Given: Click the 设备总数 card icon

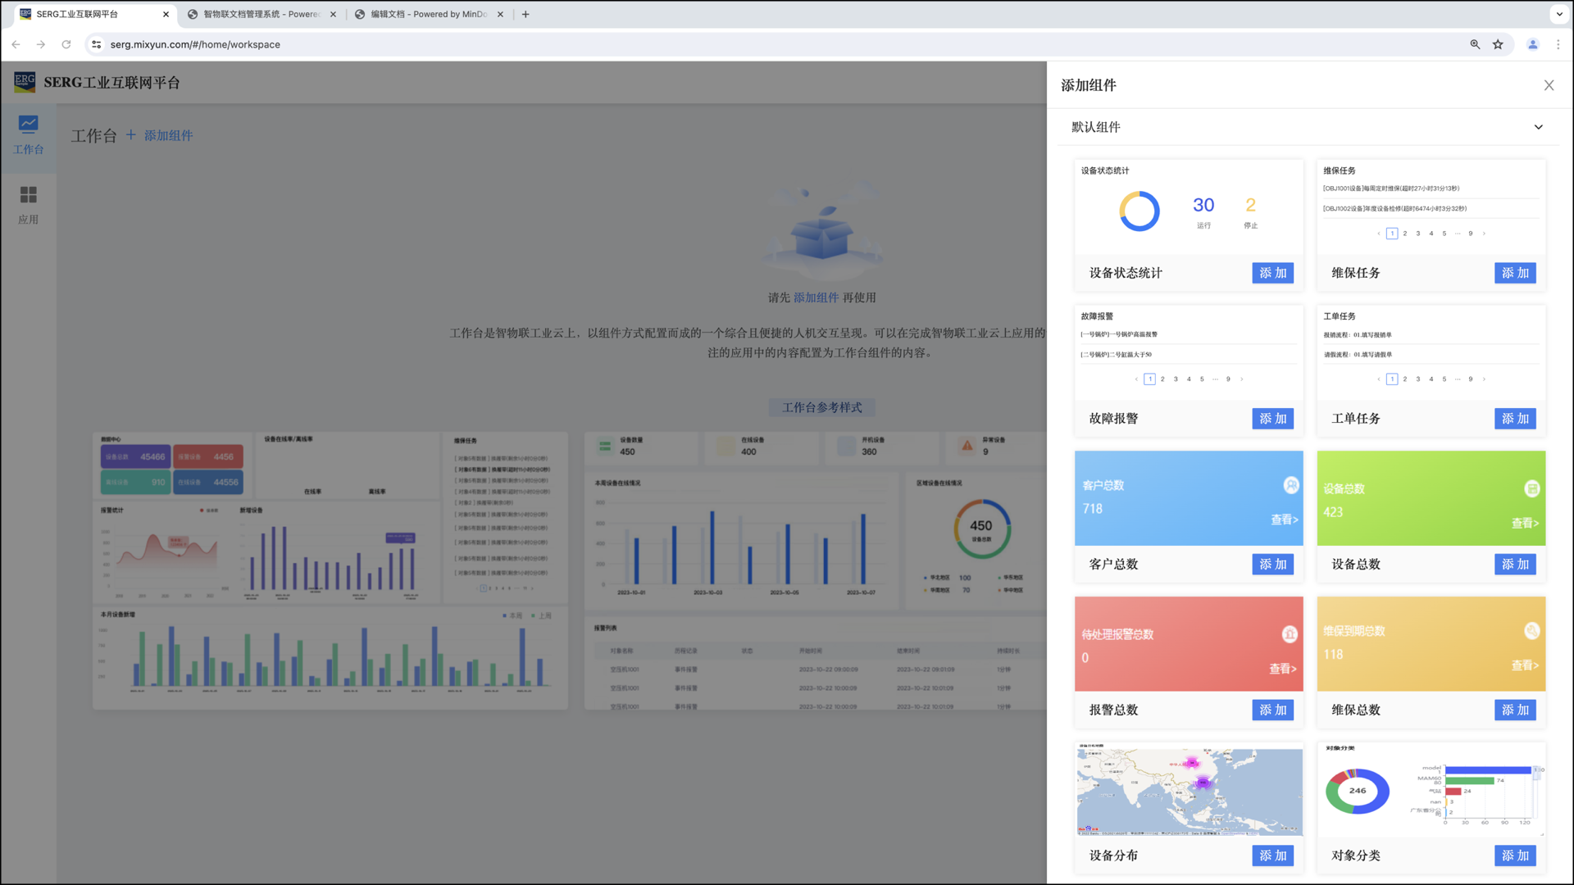Looking at the screenshot, I should 1531,489.
